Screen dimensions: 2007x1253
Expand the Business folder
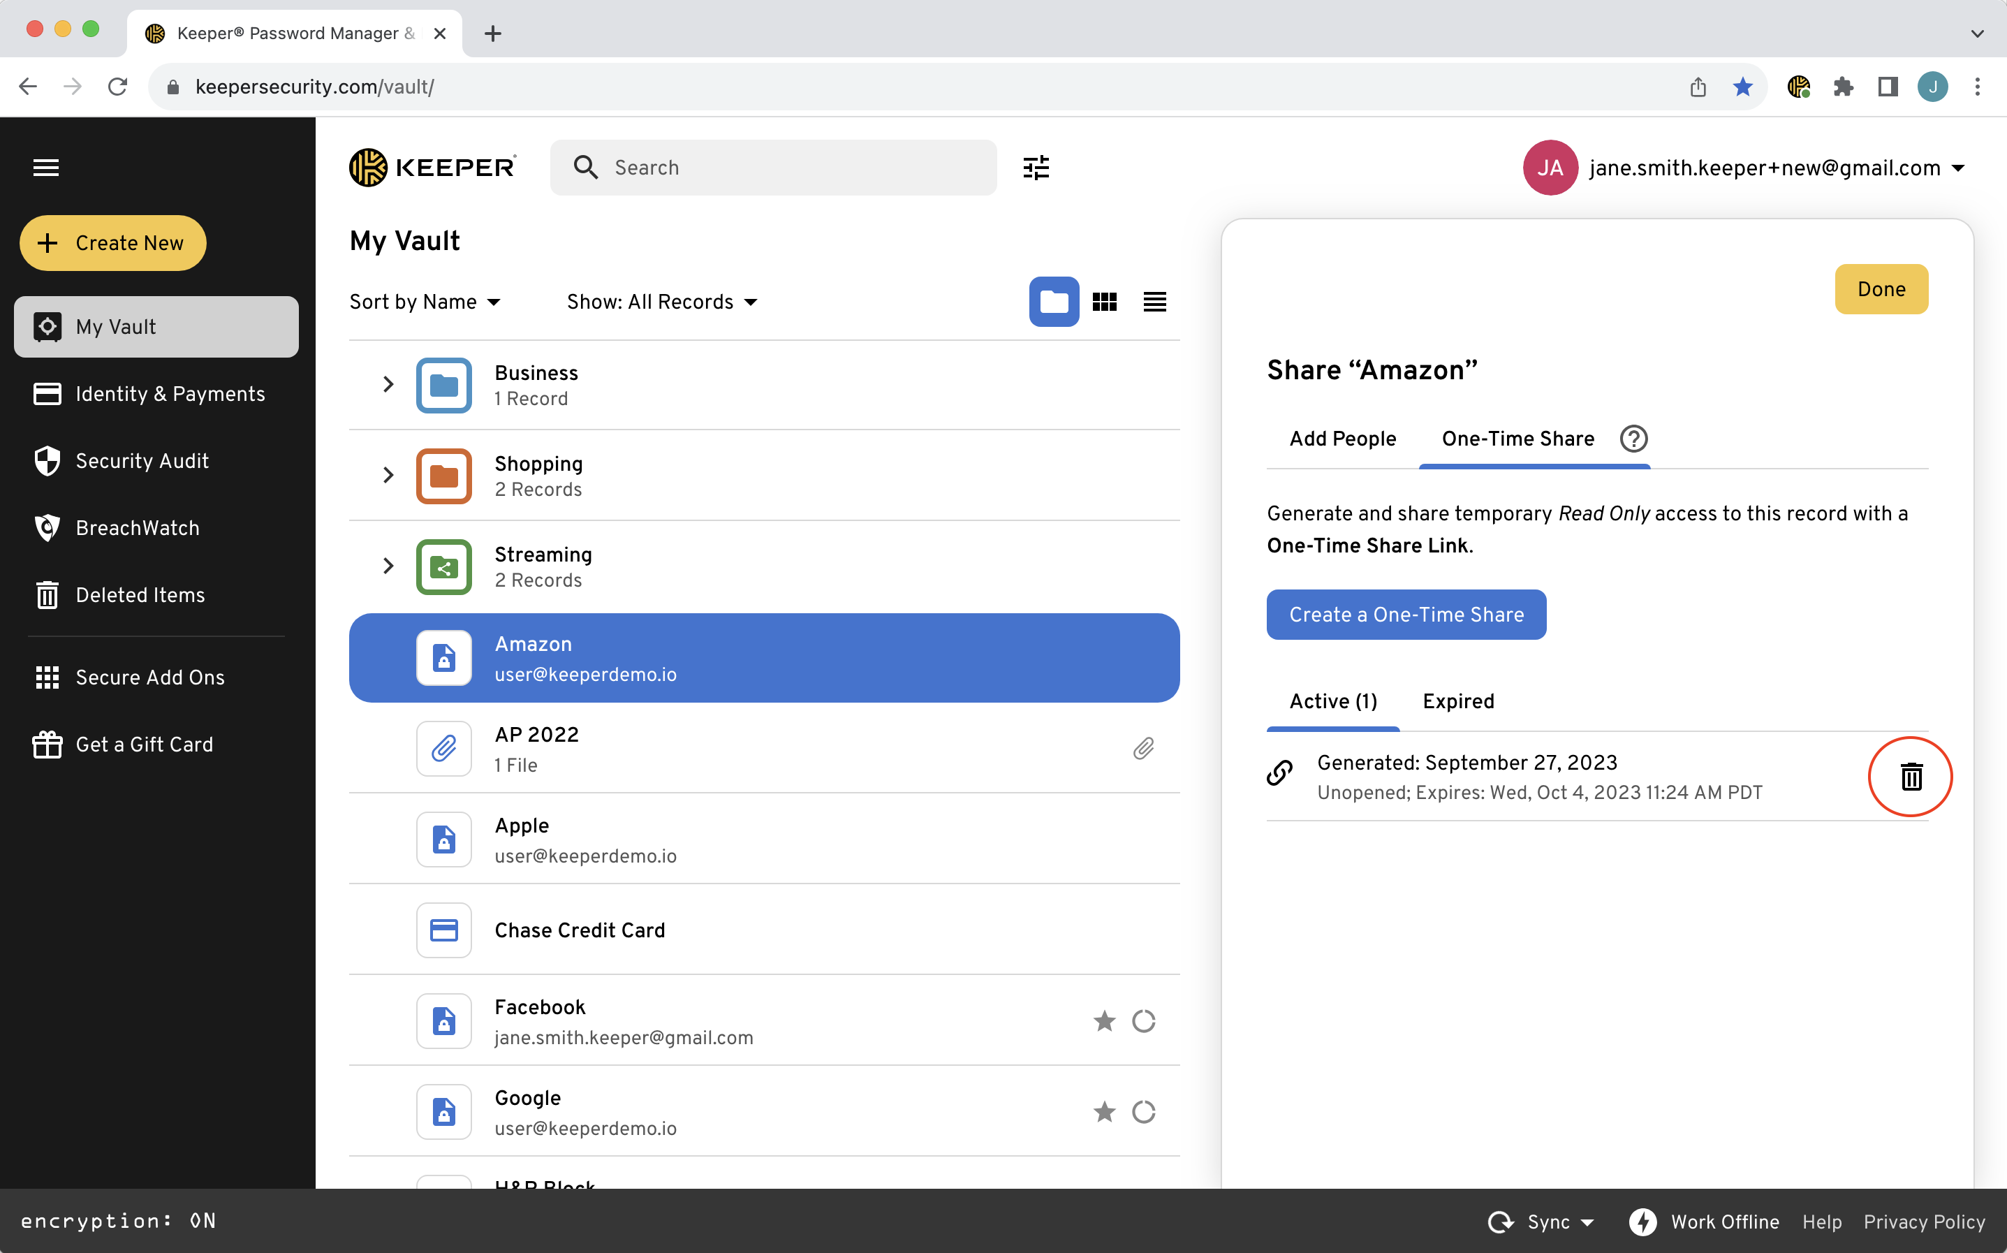pyautogui.click(x=388, y=383)
